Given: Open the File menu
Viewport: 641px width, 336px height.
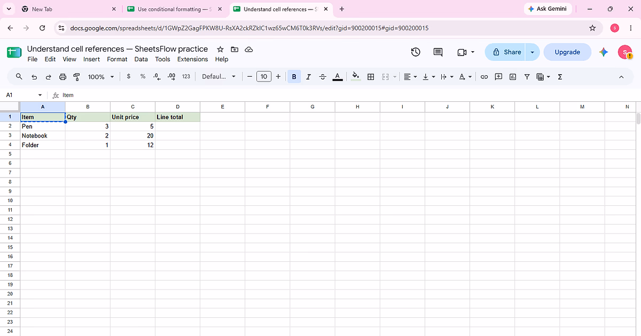Looking at the screenshot, I should click(x=33, y=59).
